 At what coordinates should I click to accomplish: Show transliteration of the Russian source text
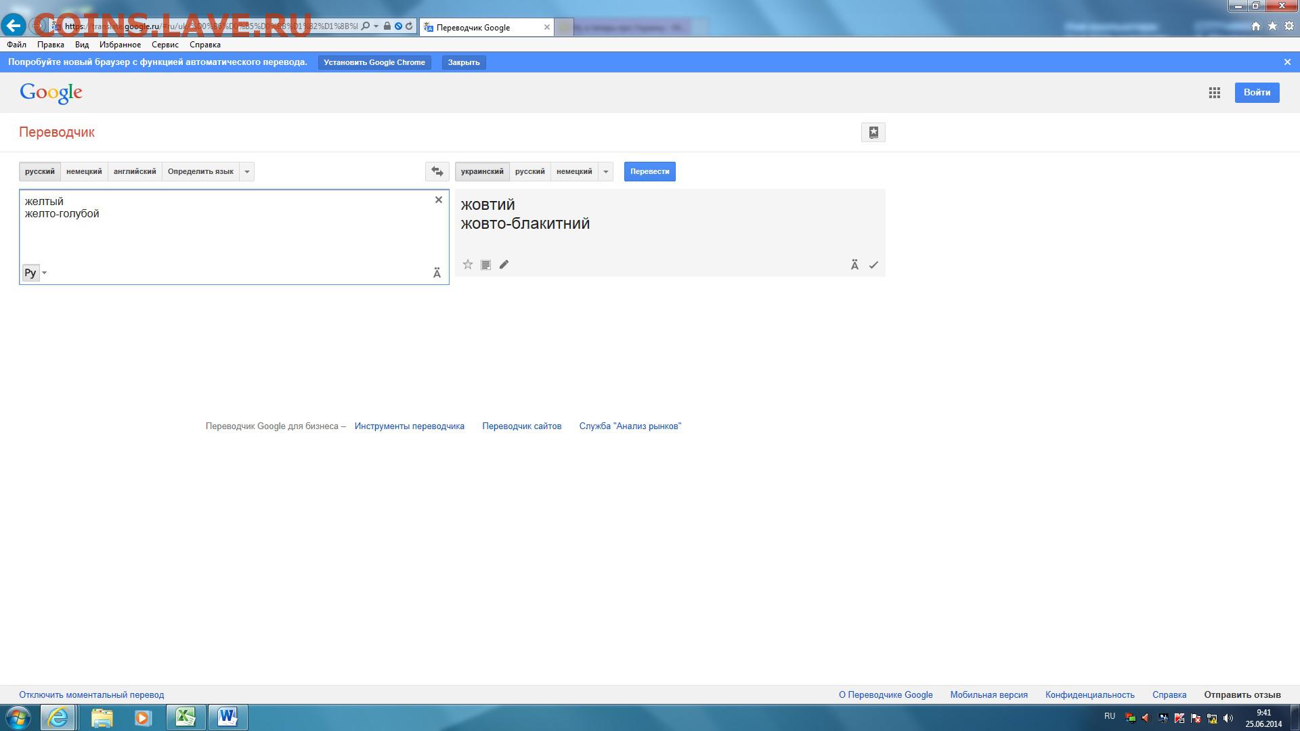coord(437,273)
